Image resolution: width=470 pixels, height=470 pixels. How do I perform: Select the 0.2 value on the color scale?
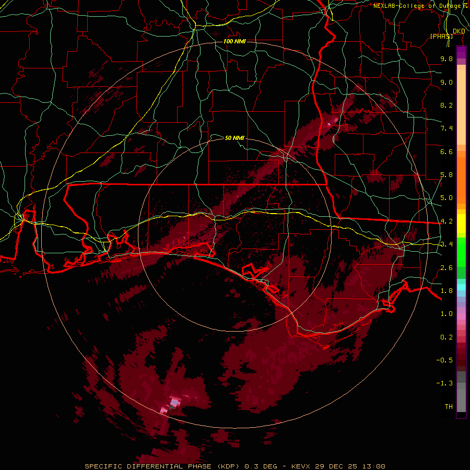tap(446, 337)
